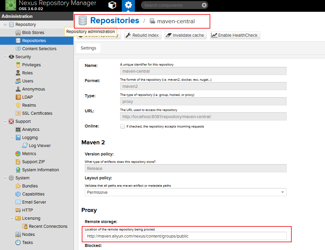This screenshot has height=250, width=325.
Task: Open Licensing in the sidebar
Action: click(x=31, y=218)
